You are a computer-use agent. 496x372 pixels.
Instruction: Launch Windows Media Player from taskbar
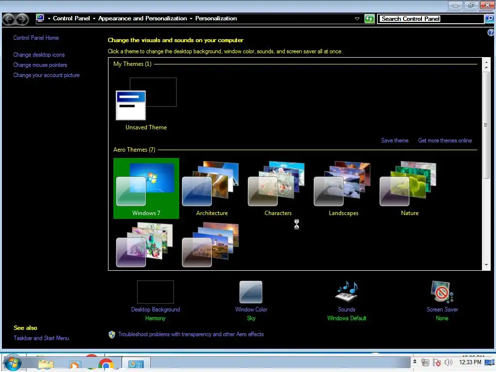click(75, 364)
